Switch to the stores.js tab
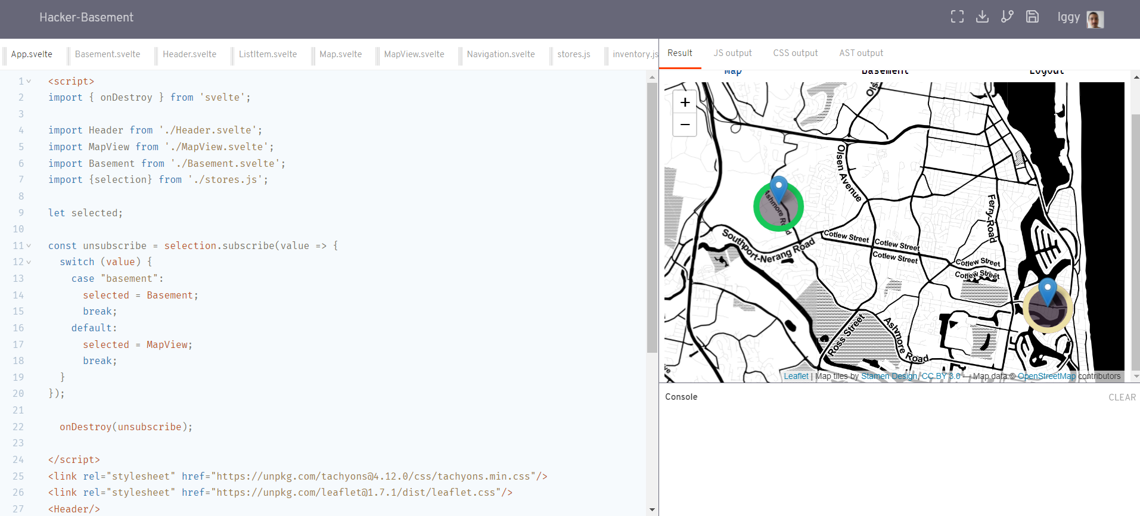Image resolution: width=1140 pixels, height=516 pixels. pos(574,54)
